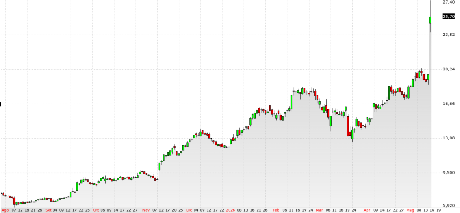This screenshot has height=213, width=460.
Task: Select the Set month label on time axis
Action: click(49, 210)
